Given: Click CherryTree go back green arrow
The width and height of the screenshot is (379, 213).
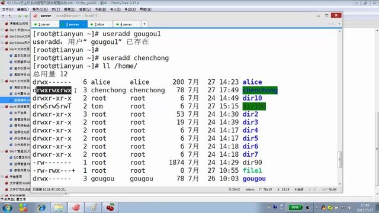Looking at the screenshot, I should click(20, 16).
